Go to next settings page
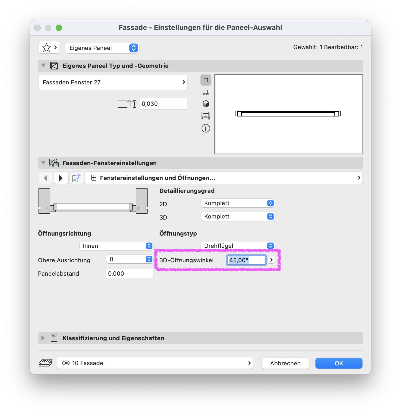 coord(61,178)
